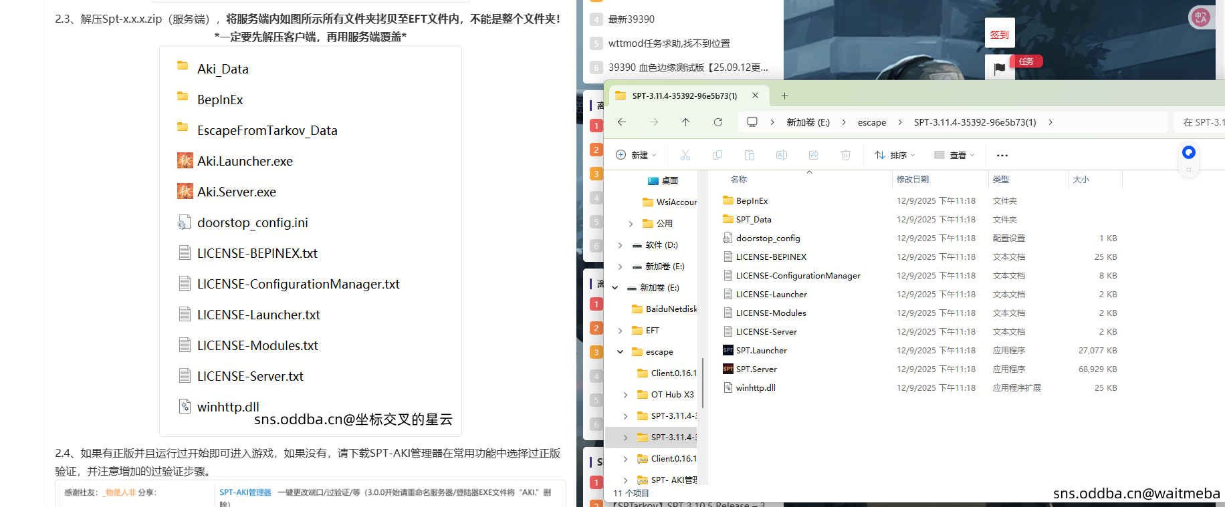The height and width of the screenshot is (507, 1225).
Task: Open the SPT-AKI管理器 link
Action: click(x=245, y=492)
